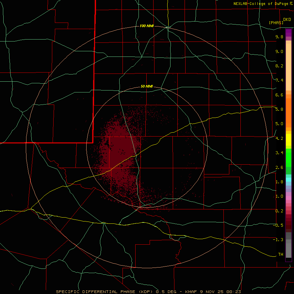Pick the orange segment of the color bar
The image size is (294, 294).
[288, 112]
